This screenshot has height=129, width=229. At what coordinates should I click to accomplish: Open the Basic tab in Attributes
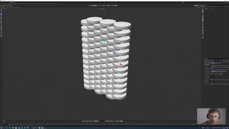pyautogui.click(x=206, y=63)
